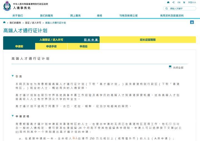200x141 pixels.
Task: Click 高端人才通行证计划 breadcrumb link
Action: [56, 23]
